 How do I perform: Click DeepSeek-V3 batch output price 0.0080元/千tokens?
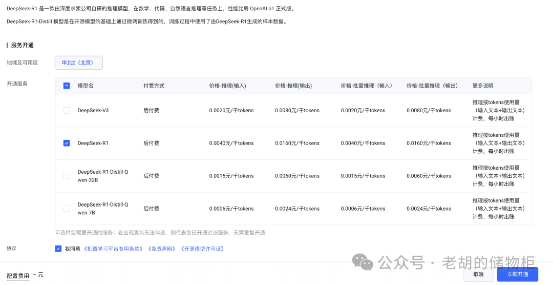tap(429, 110)
